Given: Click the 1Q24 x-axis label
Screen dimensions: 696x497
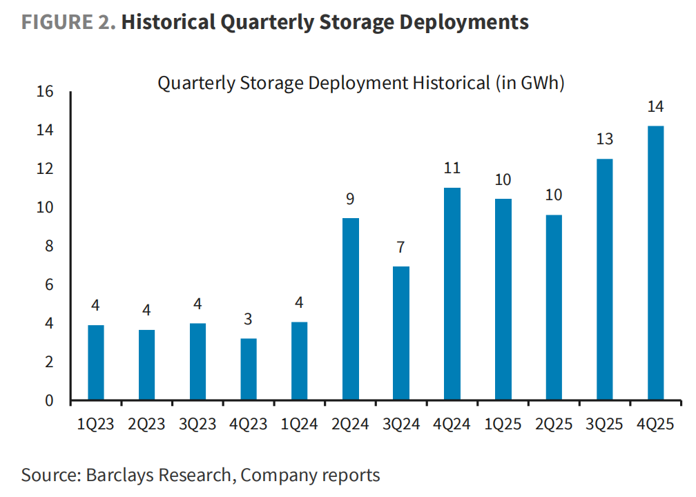Looking at the screenshot, I should pos(299,425).
